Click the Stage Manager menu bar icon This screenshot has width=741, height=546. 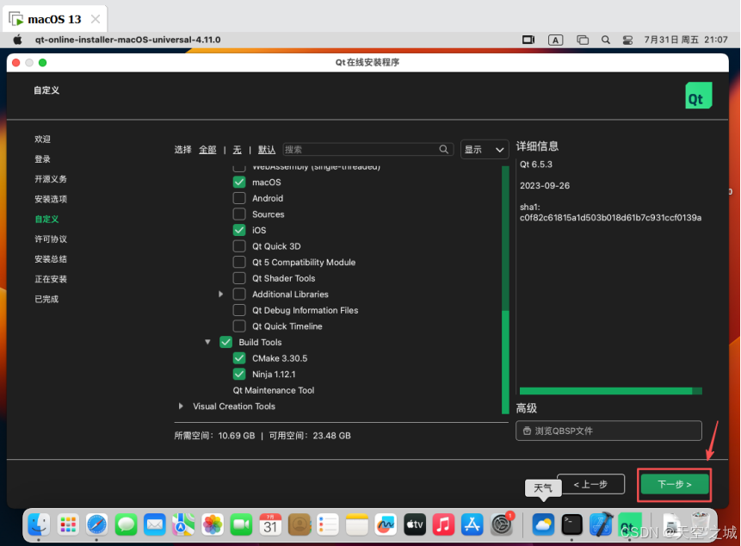point(583,40)
